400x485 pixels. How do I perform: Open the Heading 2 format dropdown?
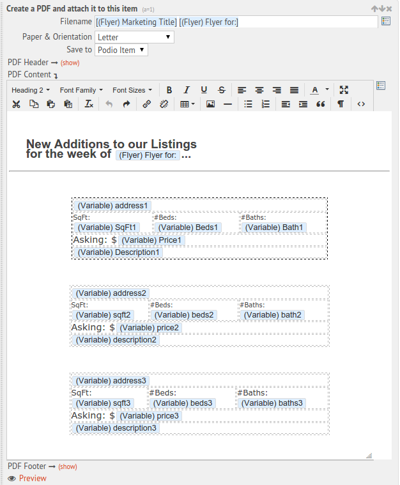[31, 90]
